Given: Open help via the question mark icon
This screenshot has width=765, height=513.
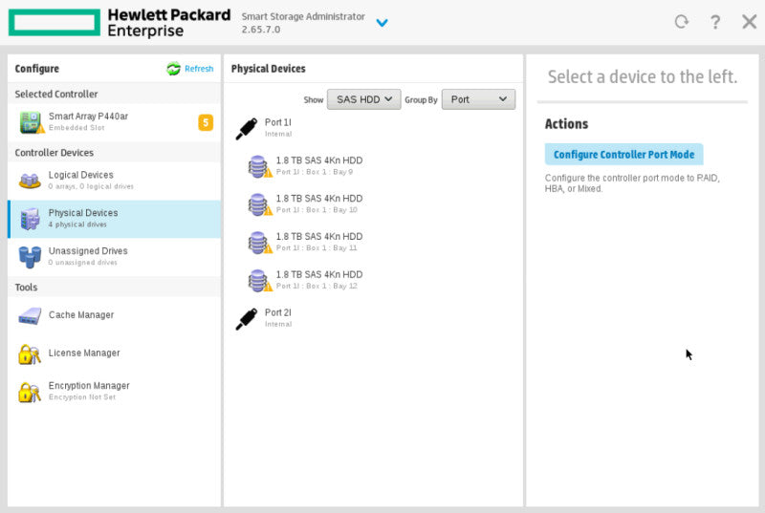Looking at the screenshot, I should pos(715,22).
